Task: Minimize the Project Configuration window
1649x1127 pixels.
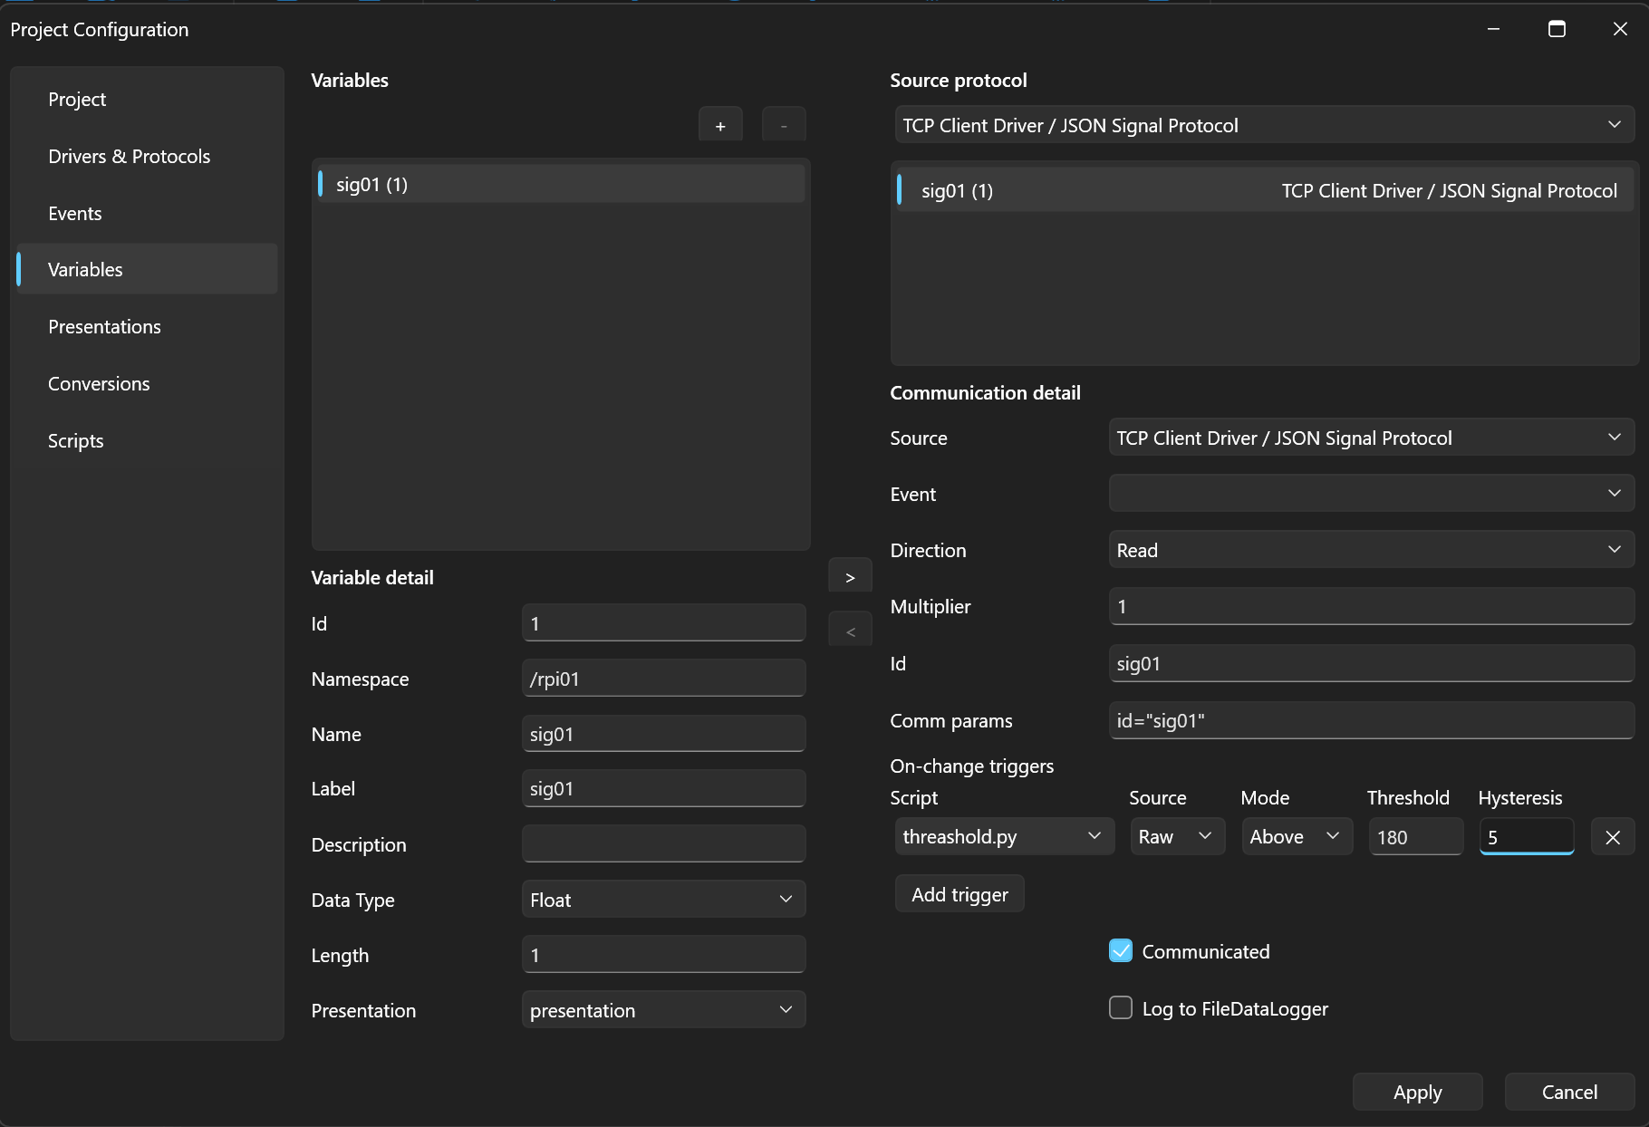Action: click(x=1493, y=29)
